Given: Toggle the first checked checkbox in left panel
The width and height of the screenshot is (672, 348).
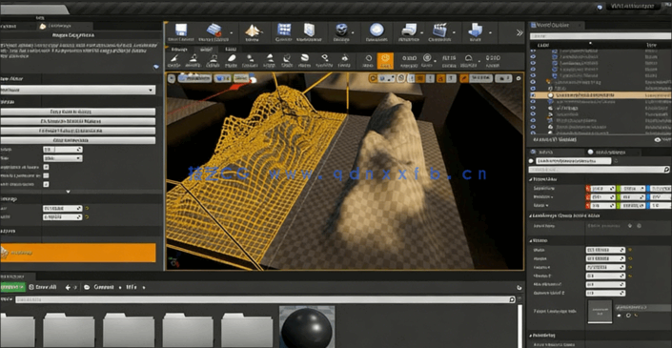Looking at the screenshot, I should (x=46, y=167).
